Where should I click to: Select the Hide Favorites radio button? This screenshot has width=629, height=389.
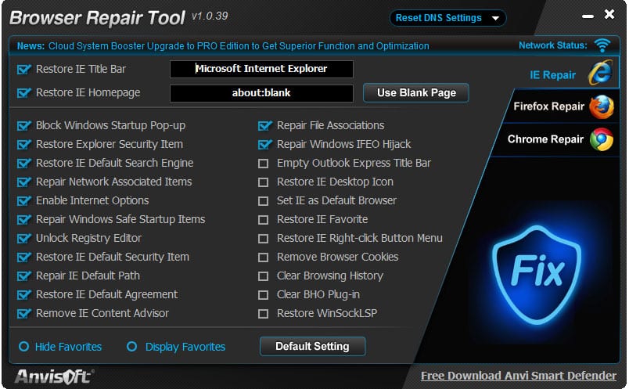[24, 347]
